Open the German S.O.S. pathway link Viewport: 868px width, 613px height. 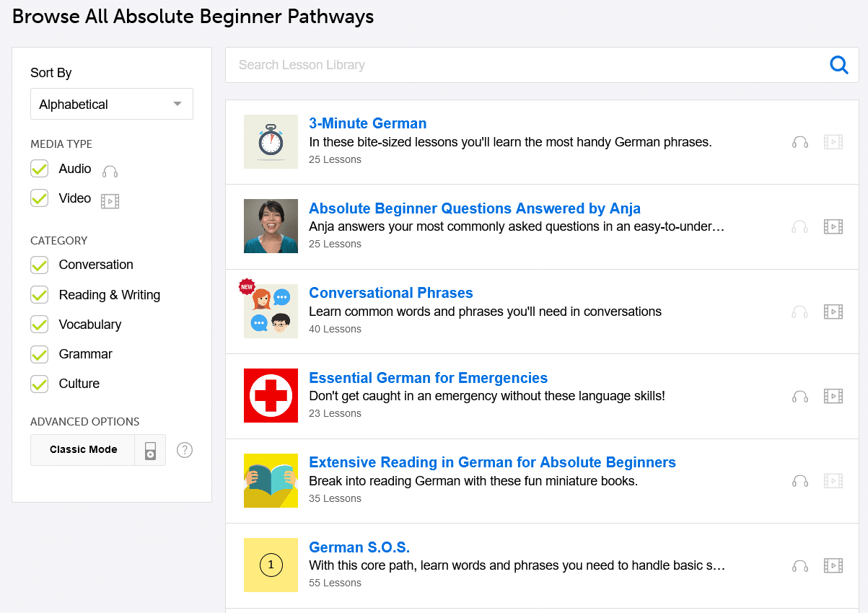[359, 547]
